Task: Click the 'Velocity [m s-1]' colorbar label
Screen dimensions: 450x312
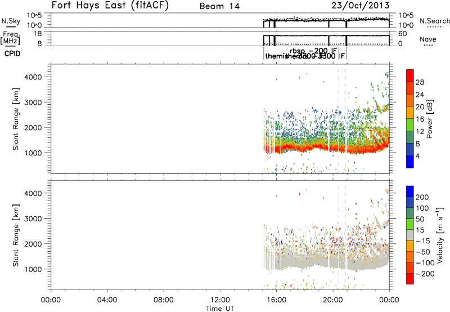Action: click(440, 235)
